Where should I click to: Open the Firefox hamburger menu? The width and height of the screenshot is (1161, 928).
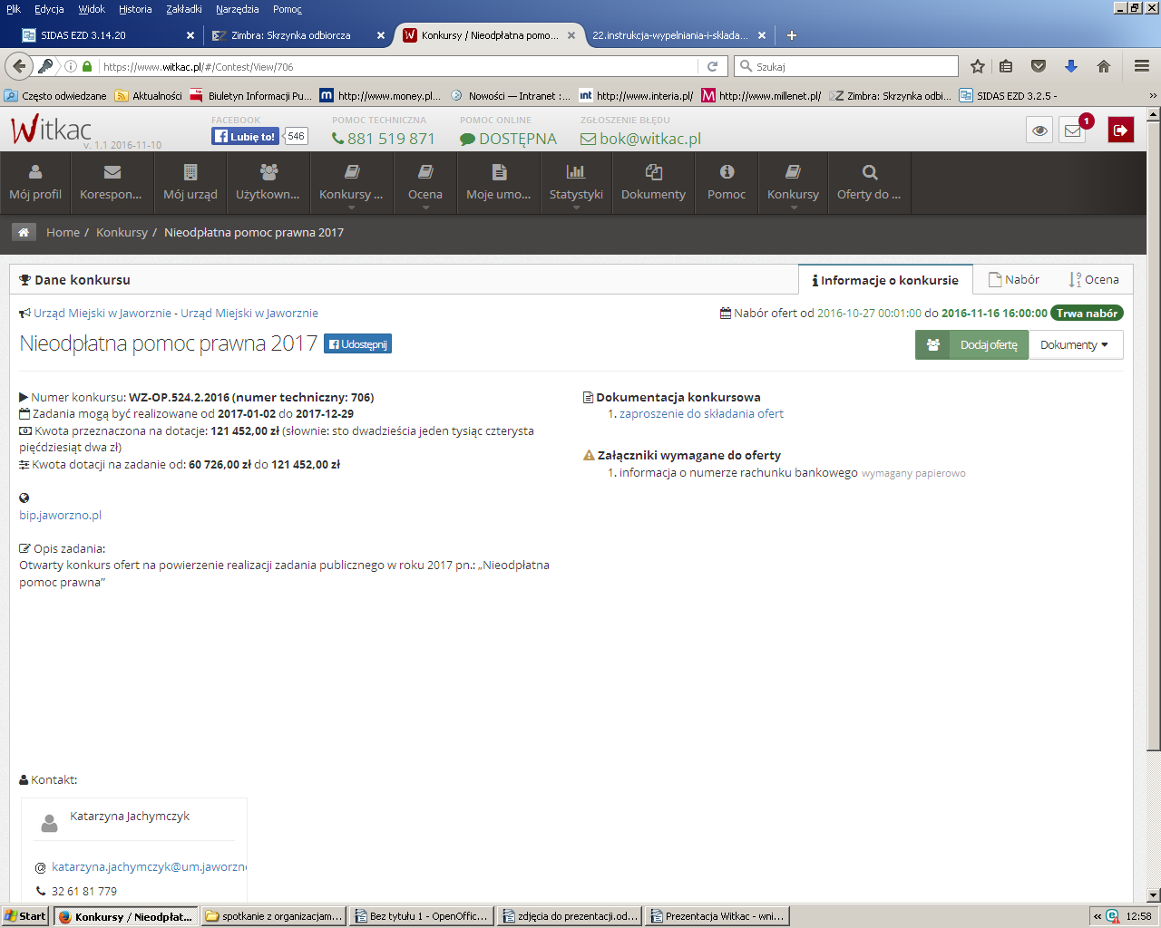(1142, 66)
